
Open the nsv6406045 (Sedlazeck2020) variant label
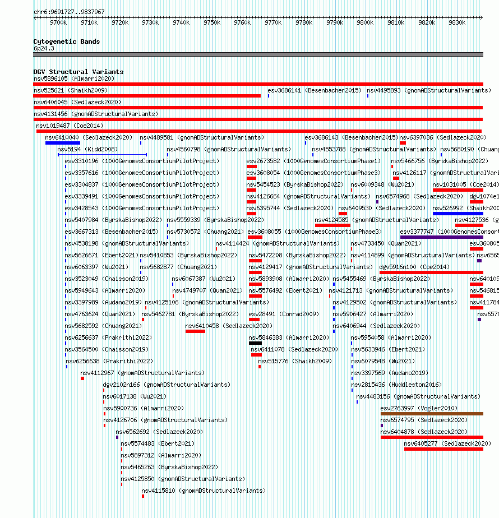click(x=77, y=102)
